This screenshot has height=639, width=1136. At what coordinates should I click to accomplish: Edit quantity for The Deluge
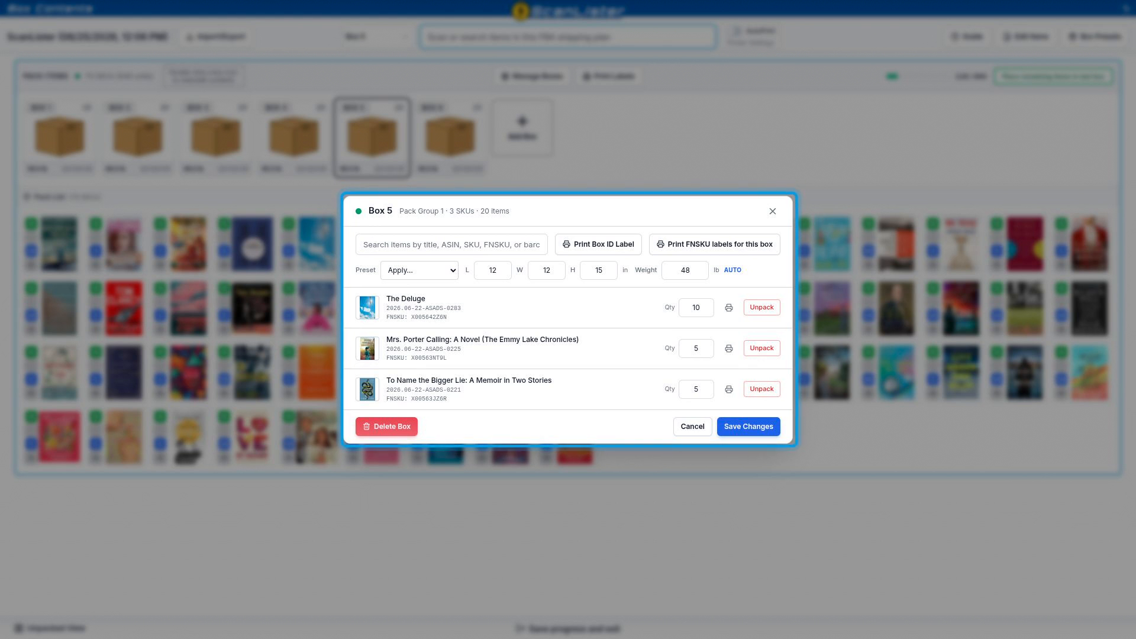coord(696,308)
